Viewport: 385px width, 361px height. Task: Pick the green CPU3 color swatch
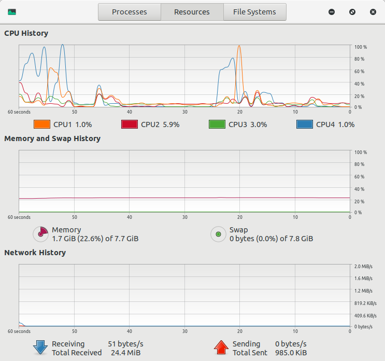(x=217, y=124)
